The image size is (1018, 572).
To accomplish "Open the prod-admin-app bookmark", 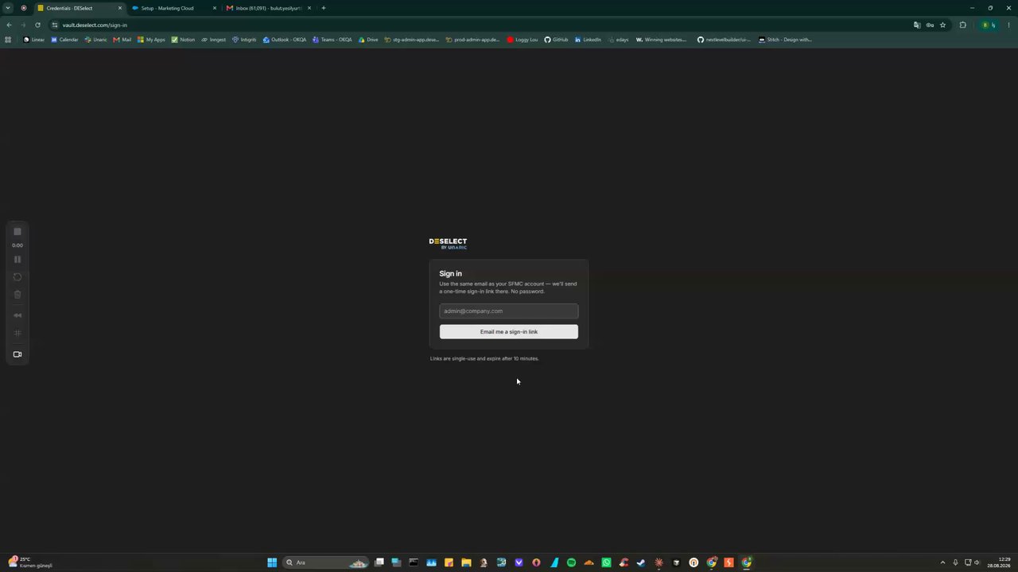I will [x=472, y=40].
